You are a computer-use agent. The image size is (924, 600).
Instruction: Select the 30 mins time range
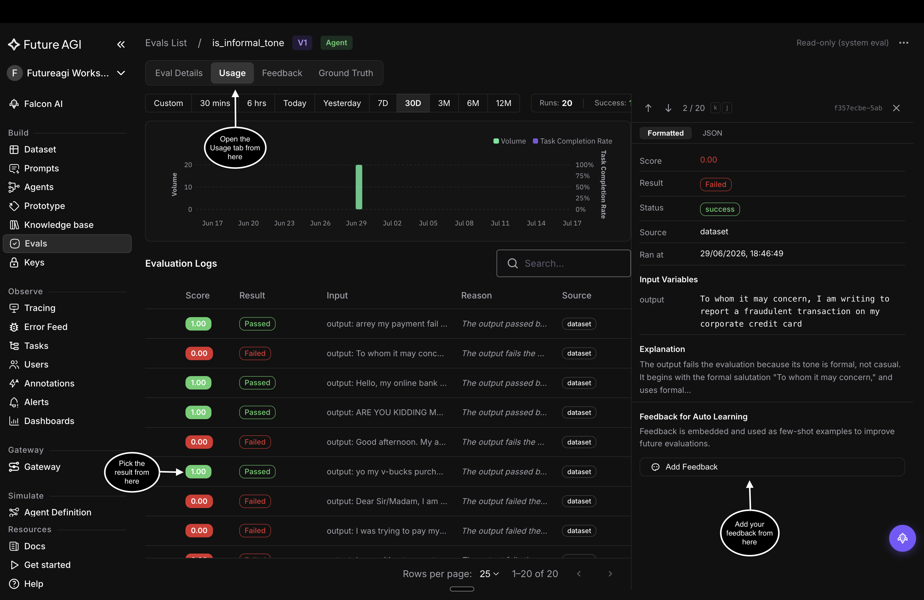[215, 103]
